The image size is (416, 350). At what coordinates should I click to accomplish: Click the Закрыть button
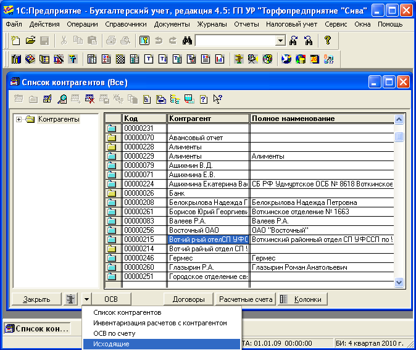[36, 299]
